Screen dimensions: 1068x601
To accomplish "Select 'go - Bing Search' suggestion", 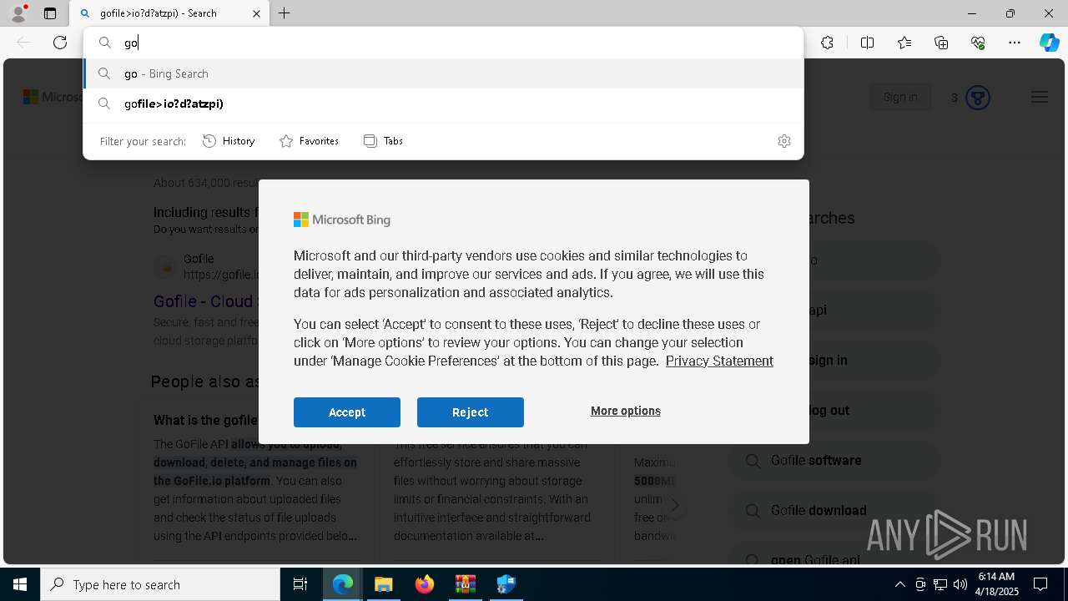I will [x=443, y=73].
